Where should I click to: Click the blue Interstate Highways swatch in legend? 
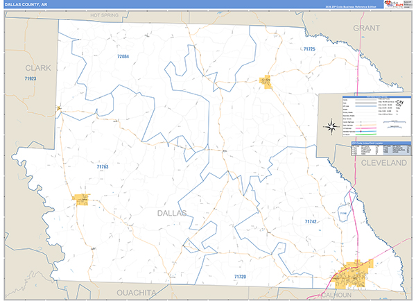(x=366, y=131)
